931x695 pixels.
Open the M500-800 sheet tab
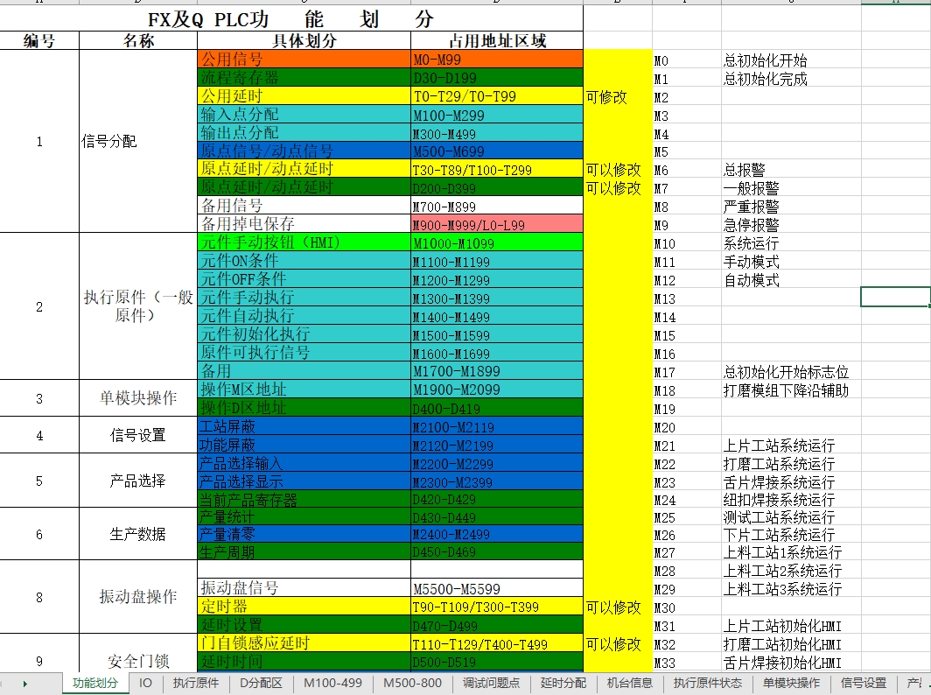click(412, 684)
